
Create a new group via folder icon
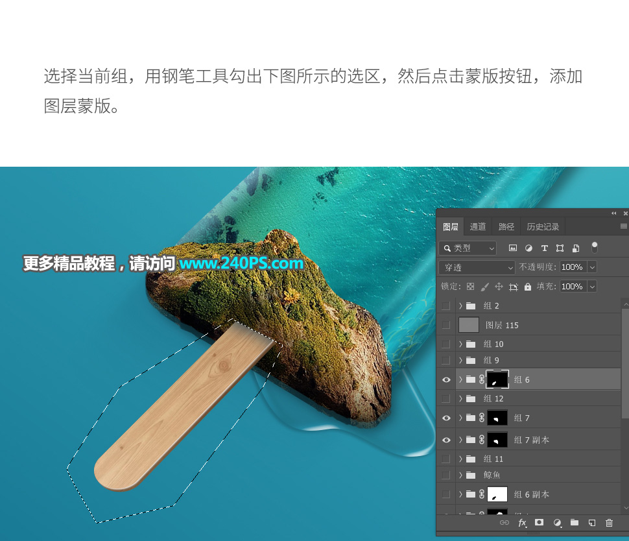574,523
